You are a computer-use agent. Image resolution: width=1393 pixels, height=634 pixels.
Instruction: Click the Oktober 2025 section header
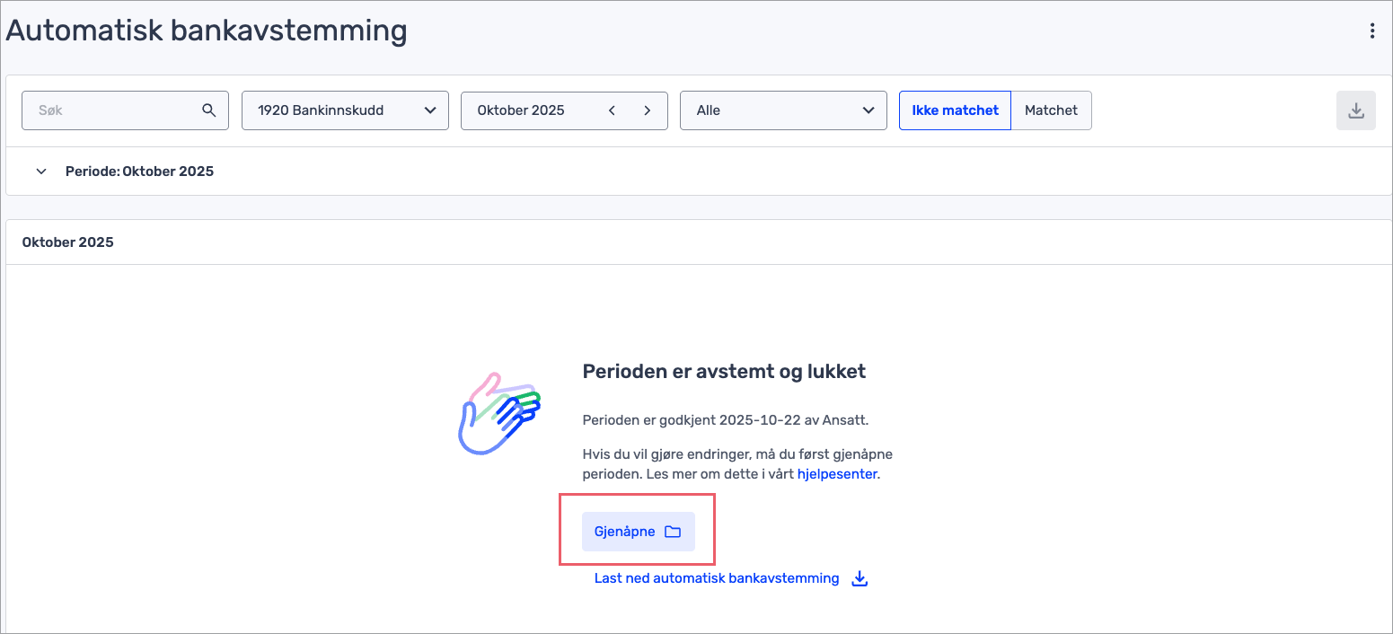coord(68,242)
